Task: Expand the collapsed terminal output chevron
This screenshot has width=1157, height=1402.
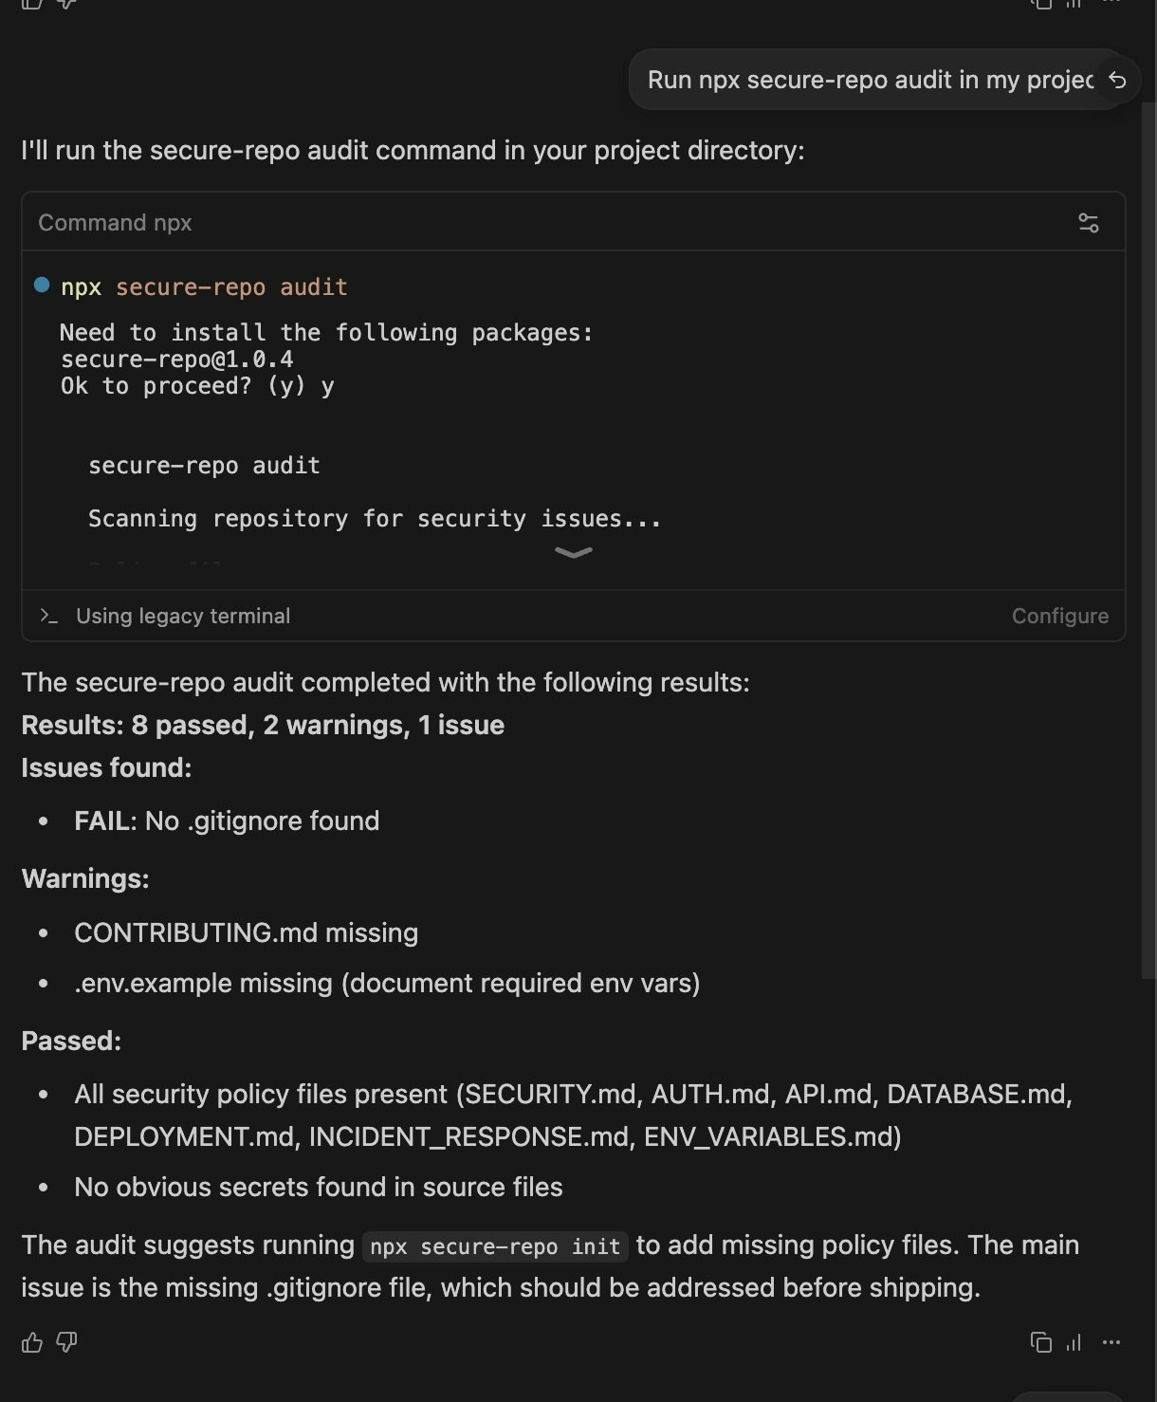Action: (573, 553)
